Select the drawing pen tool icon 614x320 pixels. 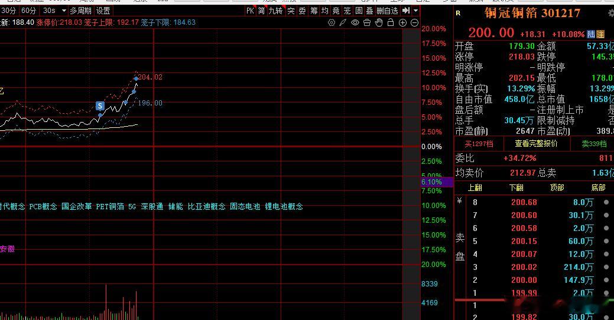(x=343, y=22)
